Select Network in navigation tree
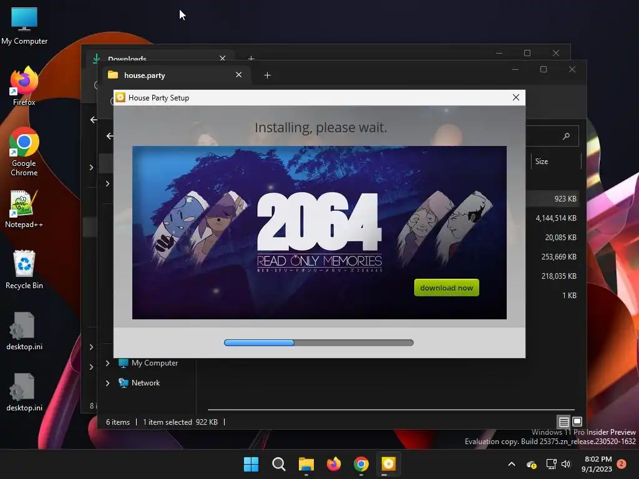 (x=139, y=383)
